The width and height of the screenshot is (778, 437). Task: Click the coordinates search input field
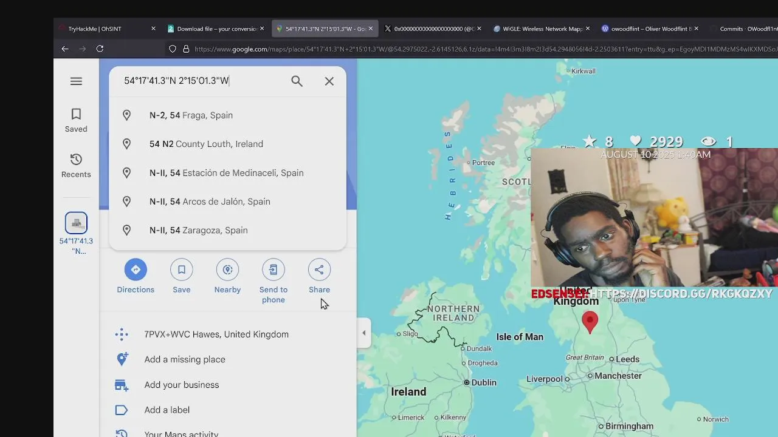tap(201, 81)
